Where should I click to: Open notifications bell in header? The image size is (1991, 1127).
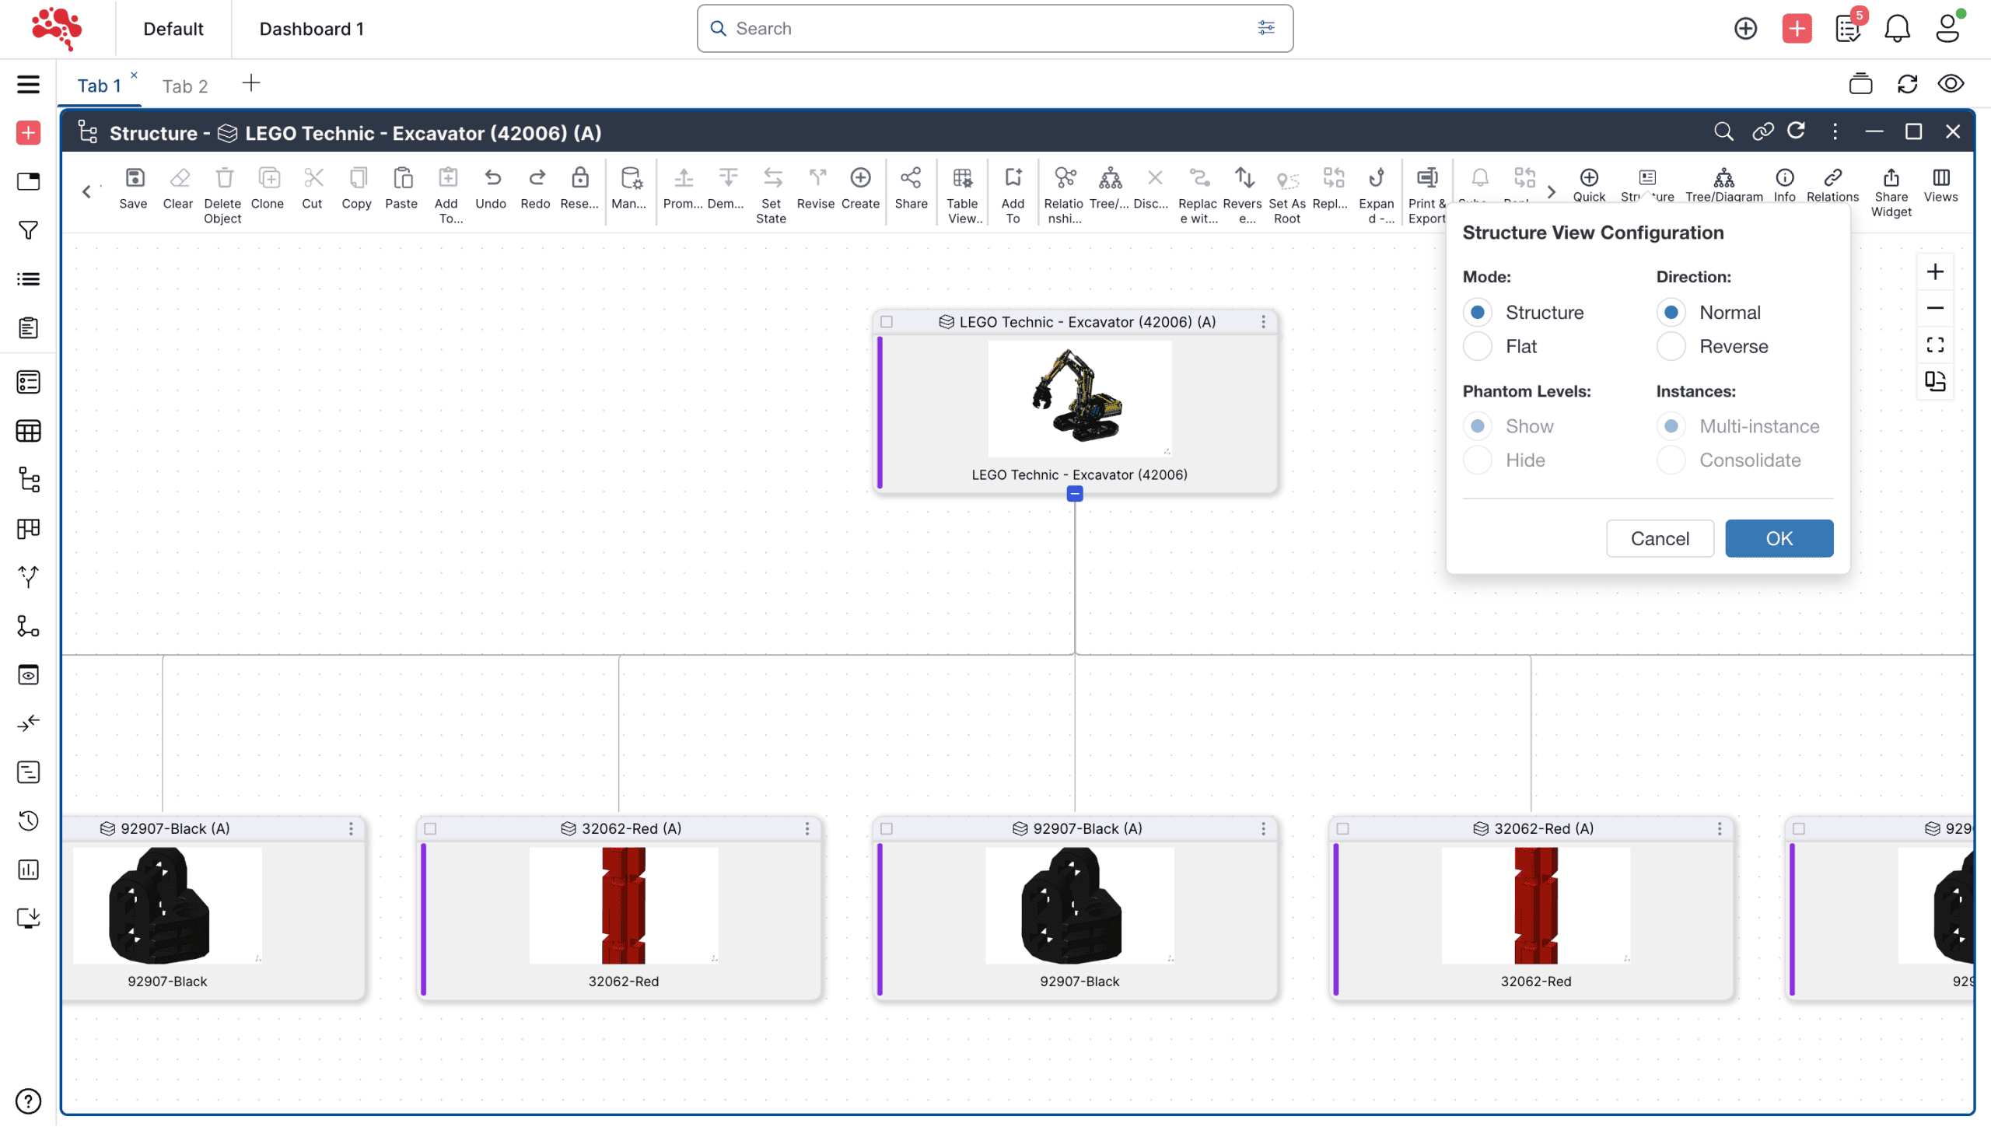coord(1898,29)
